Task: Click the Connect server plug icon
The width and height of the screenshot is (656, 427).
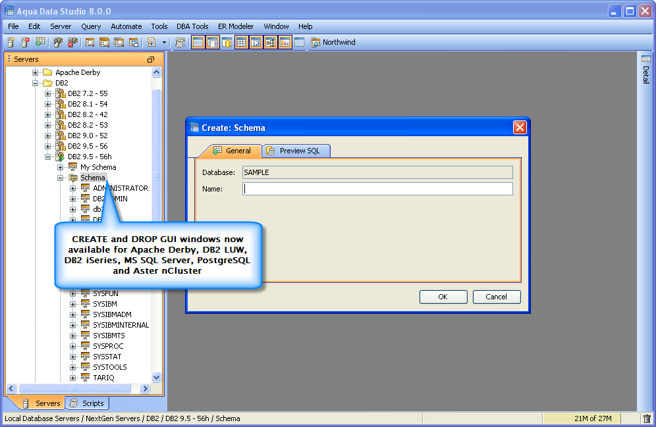Action: (x=58, y=42)
